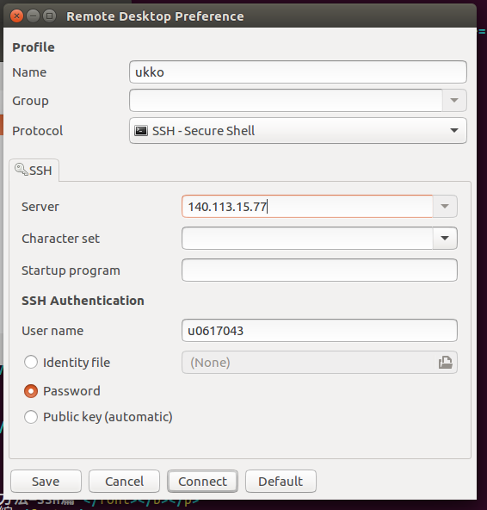Click the Default button

click(x=280, y=481)
